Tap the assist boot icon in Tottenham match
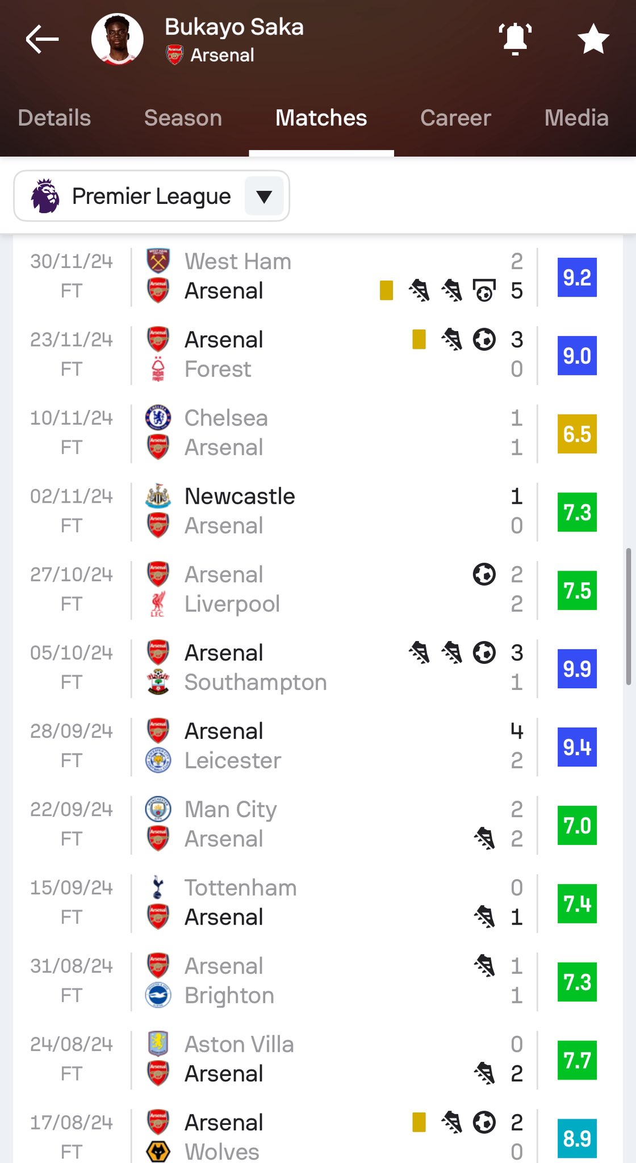Viewport: 636px width, 1163px height. click(x=484, y=917)
